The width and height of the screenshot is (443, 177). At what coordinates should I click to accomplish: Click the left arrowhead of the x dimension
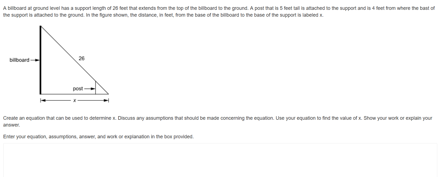[x=43, y=101]
